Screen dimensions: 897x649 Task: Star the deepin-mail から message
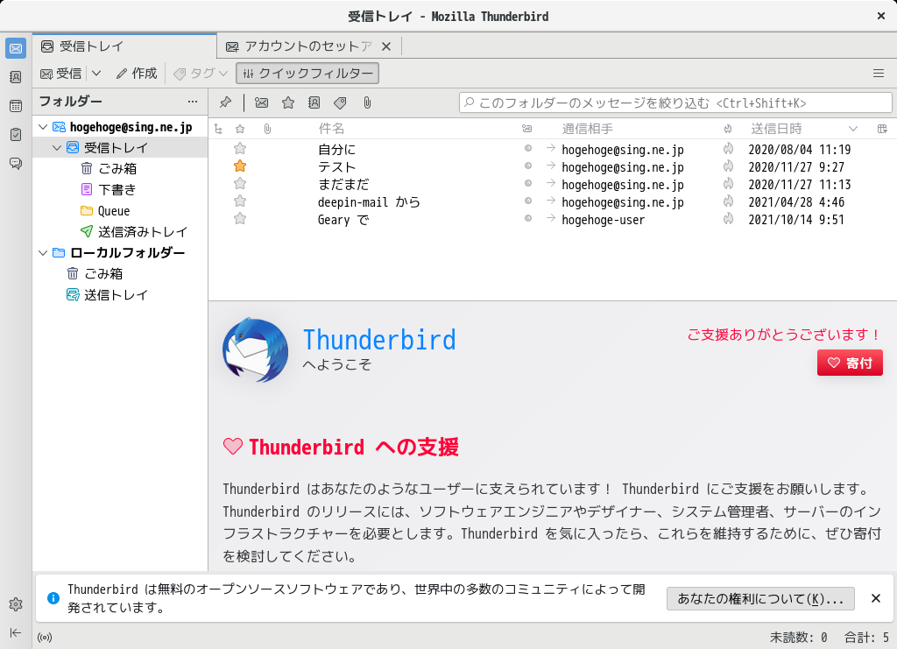tap(240, 201)
